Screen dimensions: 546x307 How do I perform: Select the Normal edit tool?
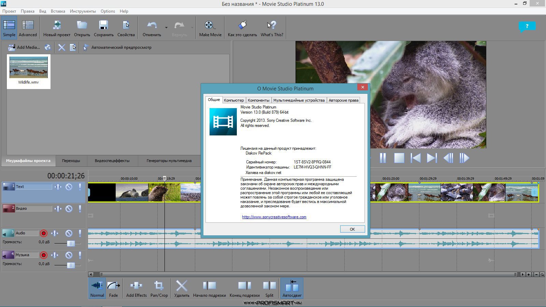point(97,289)
